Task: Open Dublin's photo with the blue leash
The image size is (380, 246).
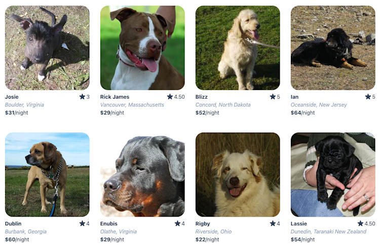Action: (47, 175)
